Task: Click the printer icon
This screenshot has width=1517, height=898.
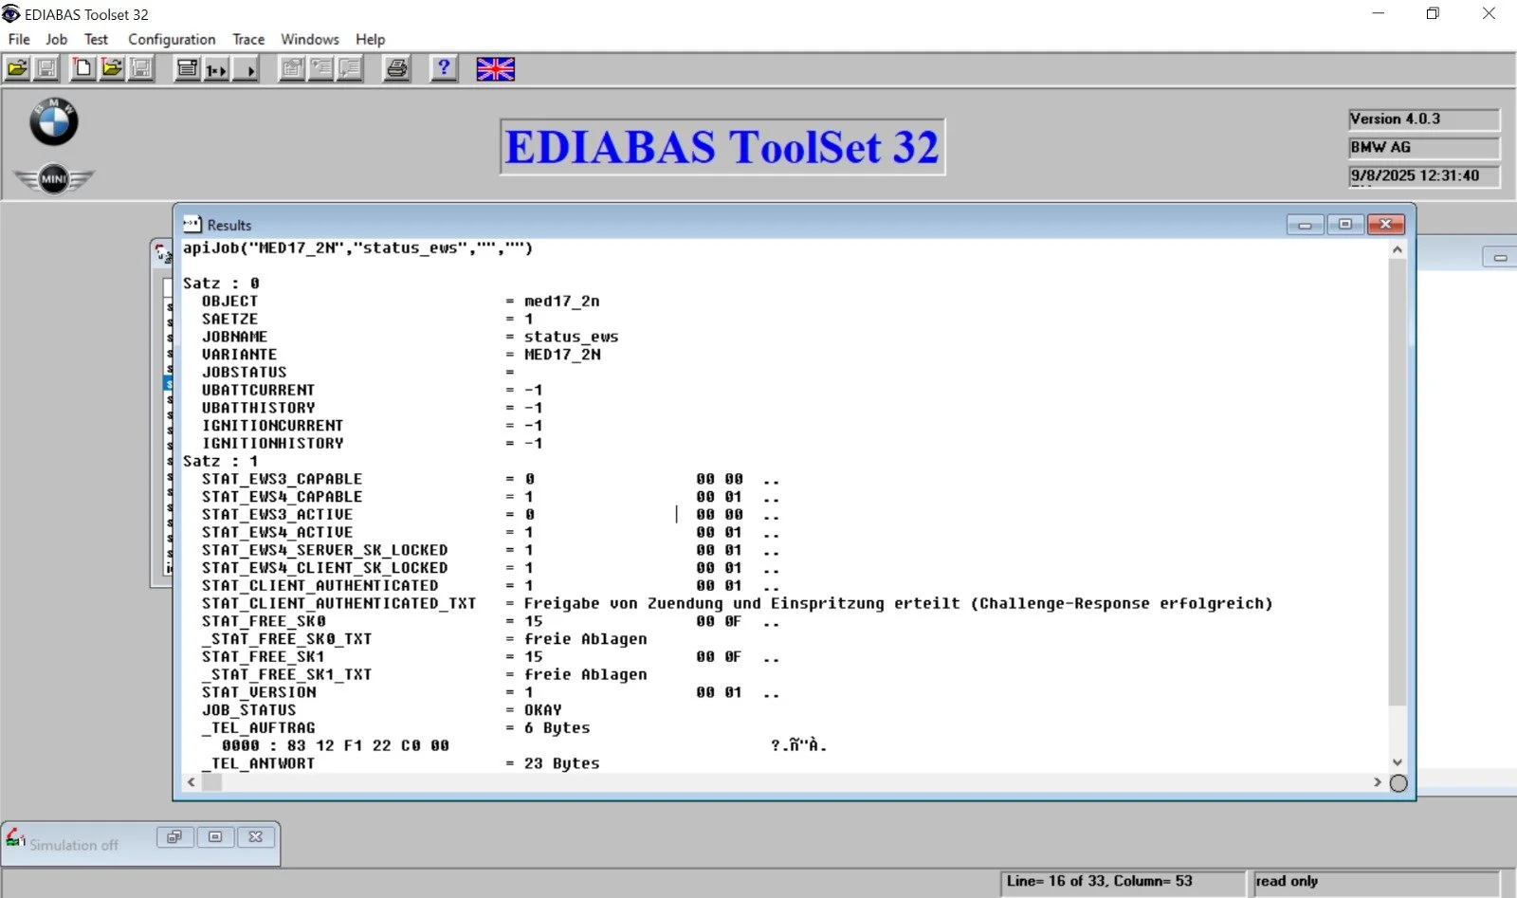Action: point(396,68)
